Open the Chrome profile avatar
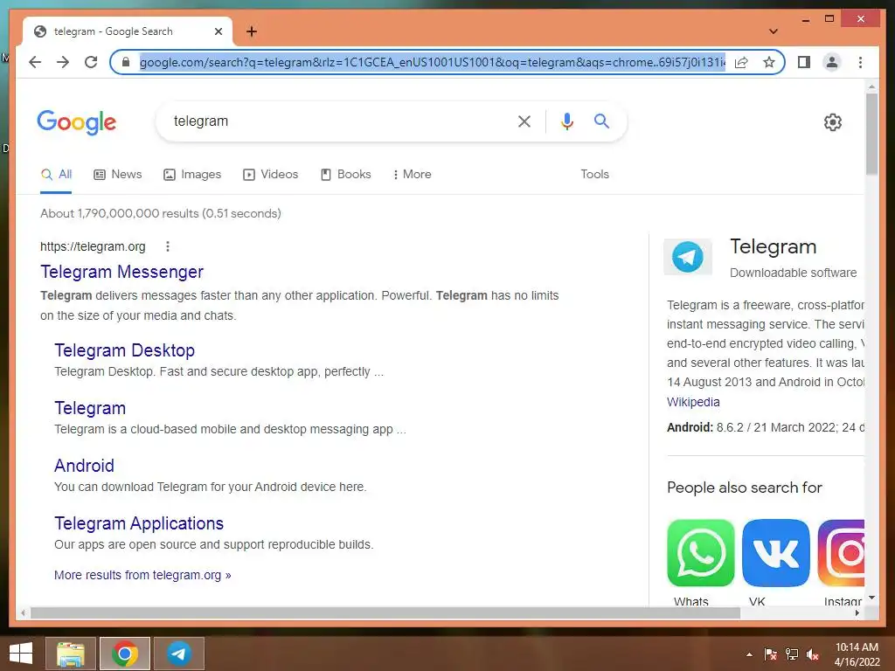Screen dimensions: 895x671 coord(832,62)
